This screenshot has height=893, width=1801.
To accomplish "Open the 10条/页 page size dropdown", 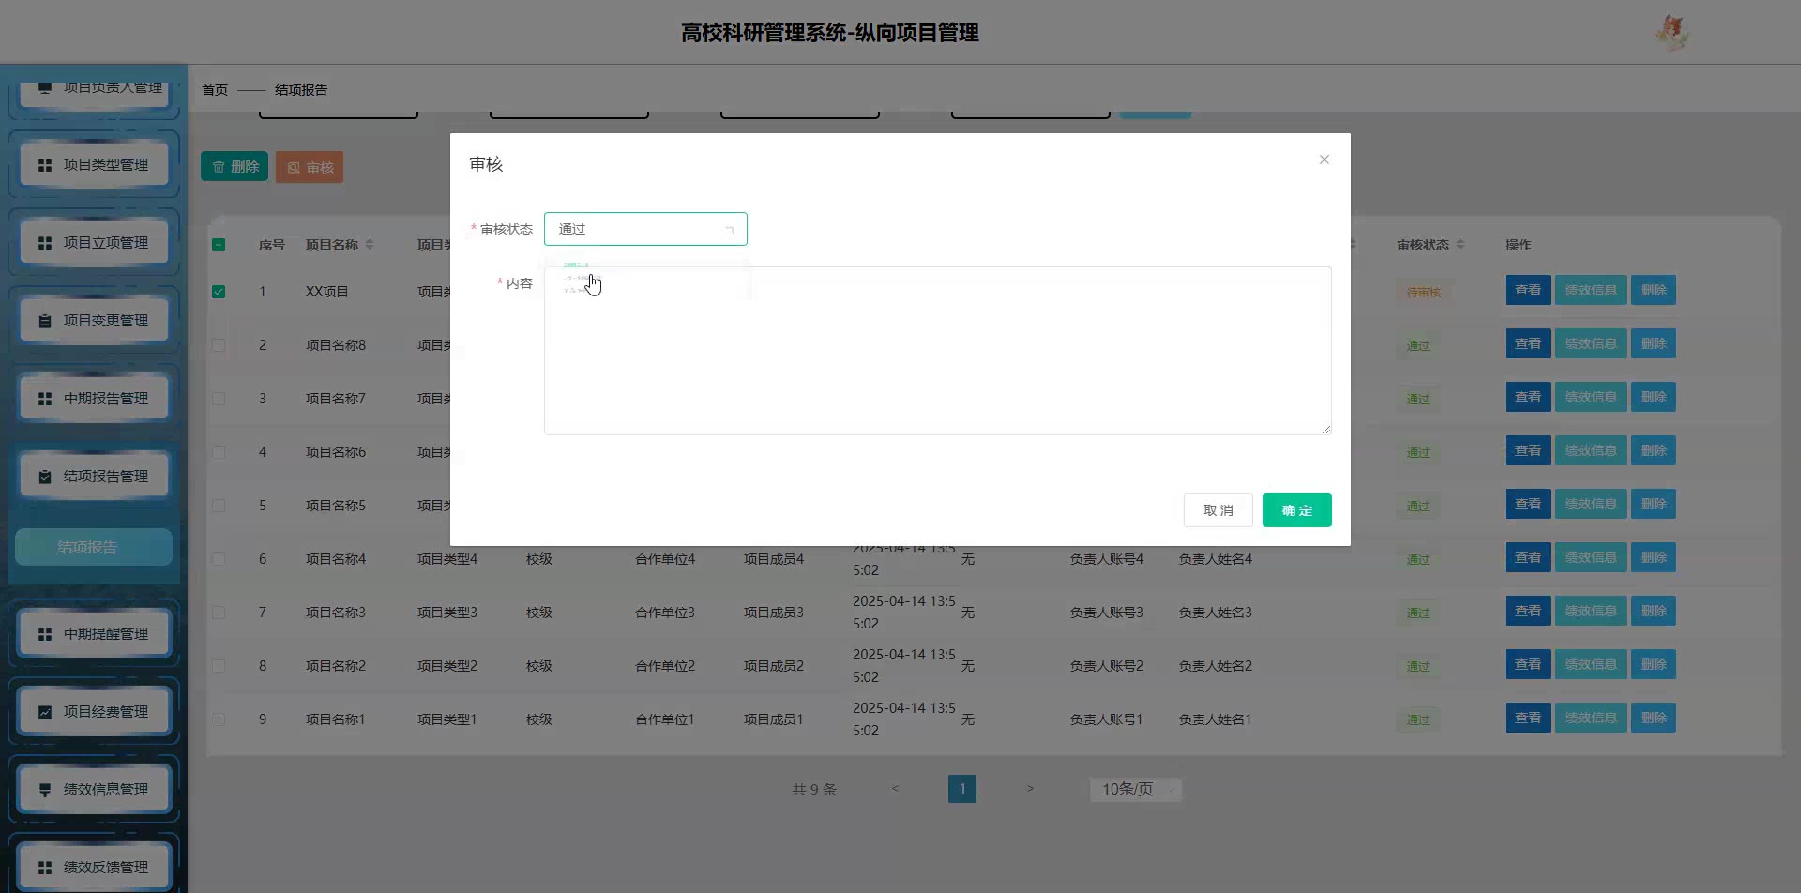I will tap(1135, 790).
